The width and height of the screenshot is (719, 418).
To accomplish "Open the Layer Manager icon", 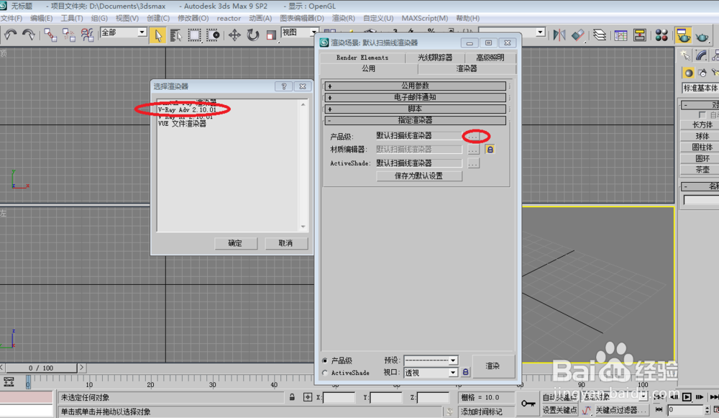I will [600, 35].
